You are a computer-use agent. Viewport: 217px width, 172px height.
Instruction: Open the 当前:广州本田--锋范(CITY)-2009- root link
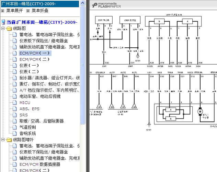coord(42,22)
